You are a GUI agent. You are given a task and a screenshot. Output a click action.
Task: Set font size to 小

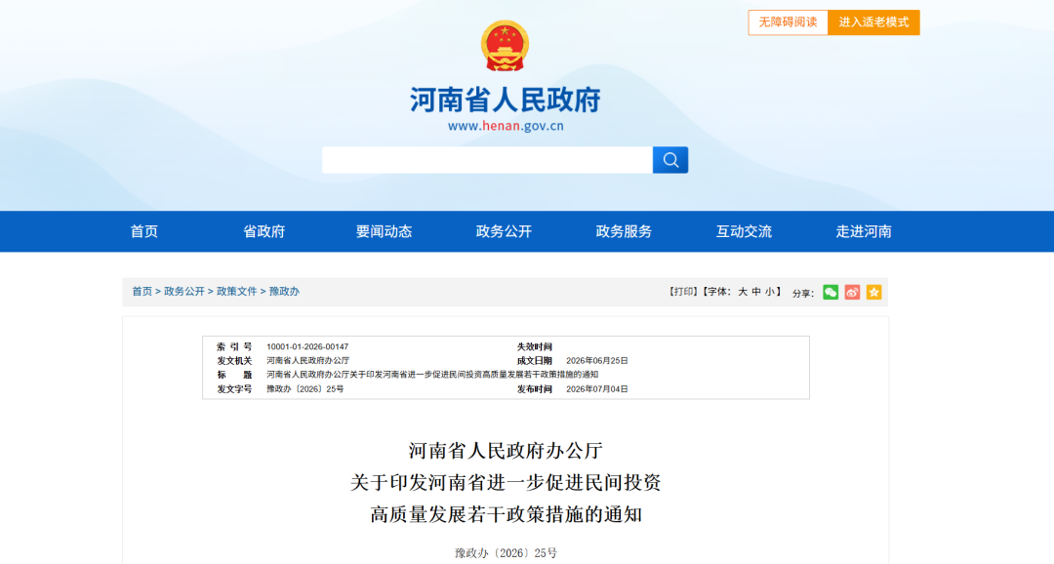click(770, 292)
